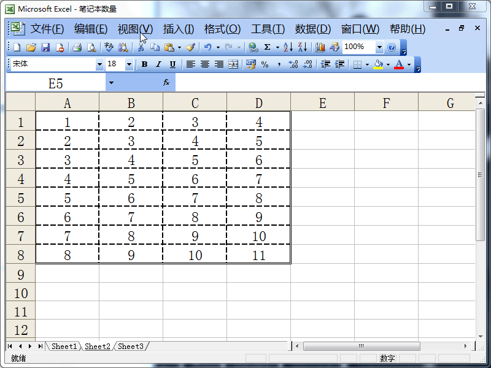Open the 编辑(E) menu
The width and height of the screenshot is (491, 368).
point(91,29)
